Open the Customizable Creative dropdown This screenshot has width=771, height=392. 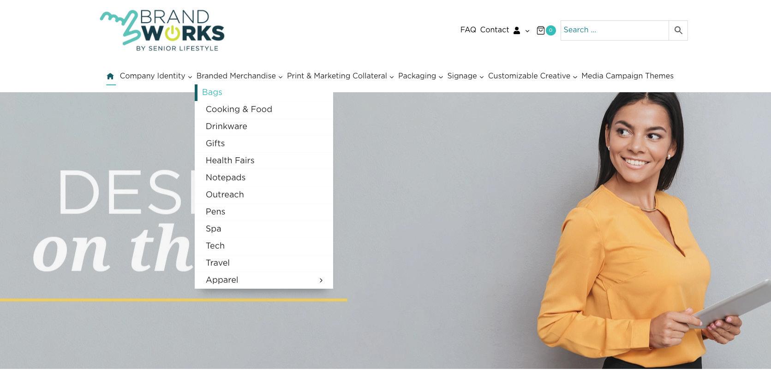532,76
